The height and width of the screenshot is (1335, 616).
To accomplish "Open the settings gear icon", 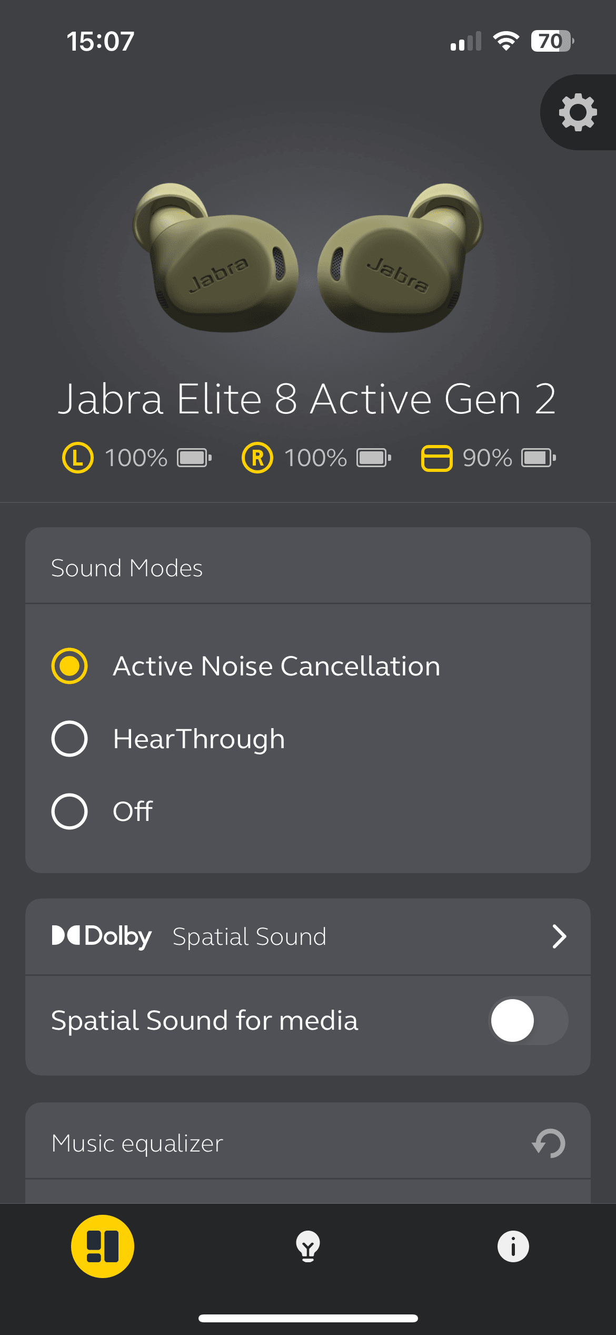I will tap(578, 112).
